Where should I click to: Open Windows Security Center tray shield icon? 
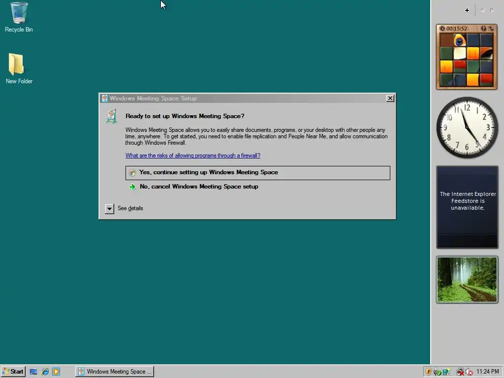[429, 372]
